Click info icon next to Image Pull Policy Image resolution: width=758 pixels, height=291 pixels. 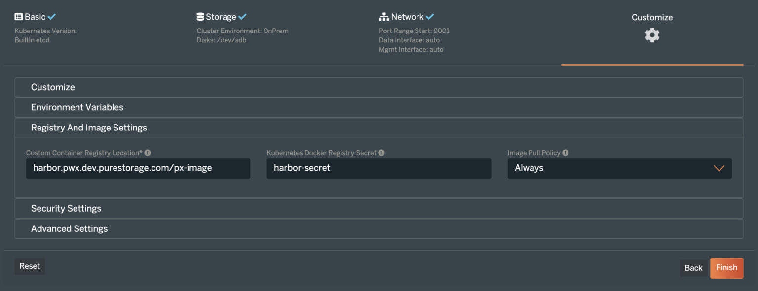[566, 153]
